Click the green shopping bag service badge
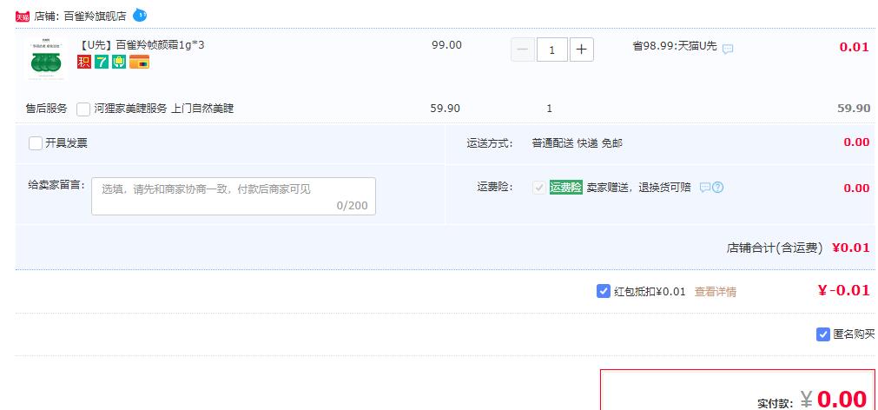The height and width of the screenshot is (410, 878). pos(119,62)
